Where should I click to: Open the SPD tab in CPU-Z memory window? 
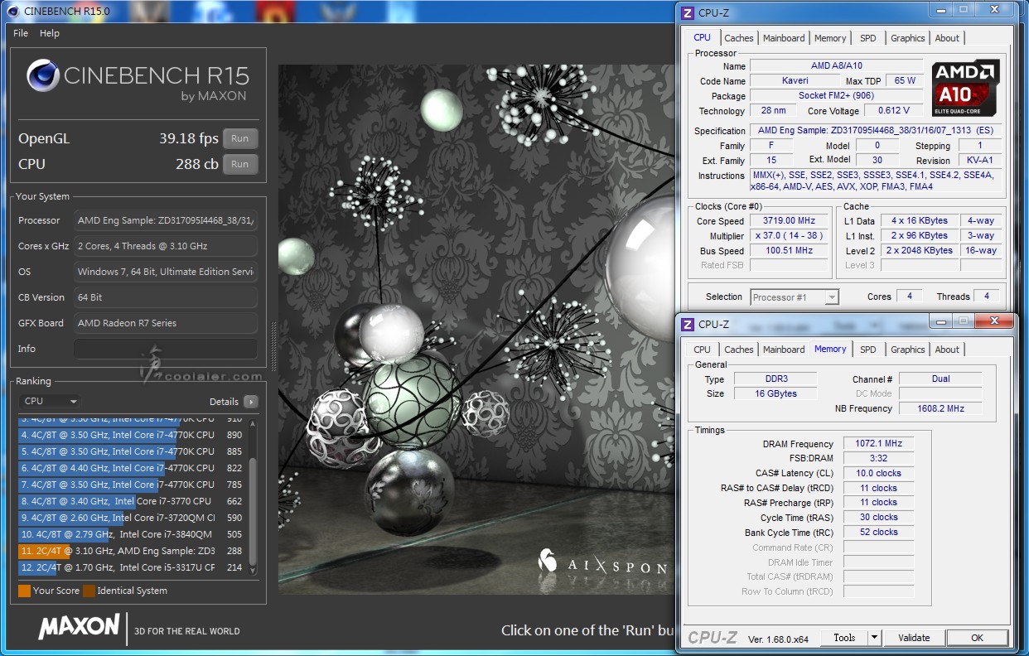tap(868, 350)
